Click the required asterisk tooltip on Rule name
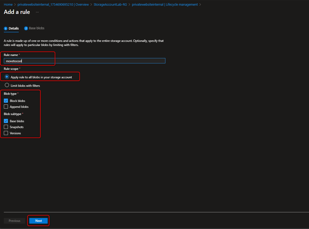Image resolution: width=309 pixels, height=229 pixels. (x=19, y=54)
